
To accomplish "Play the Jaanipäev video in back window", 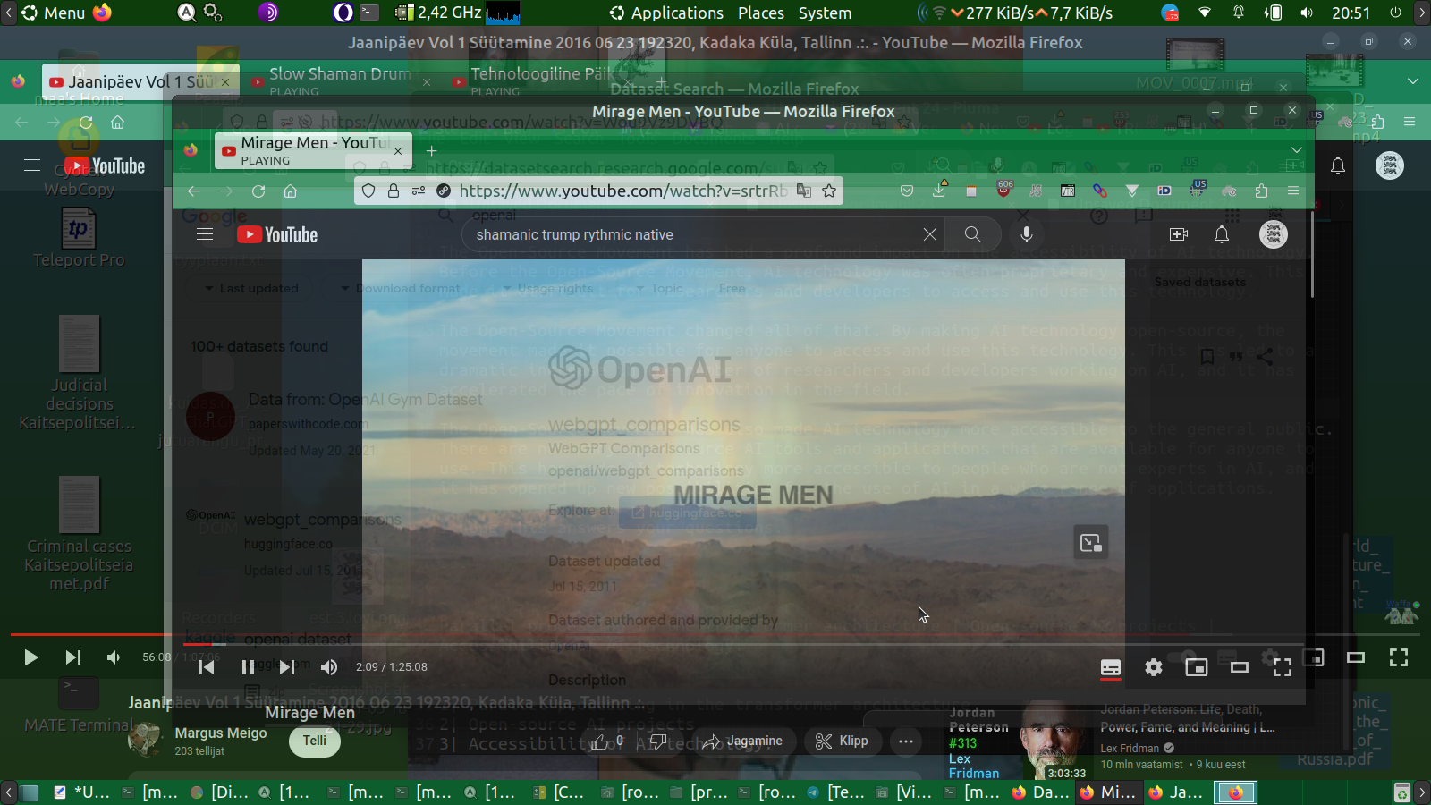I will click(30, 657).
